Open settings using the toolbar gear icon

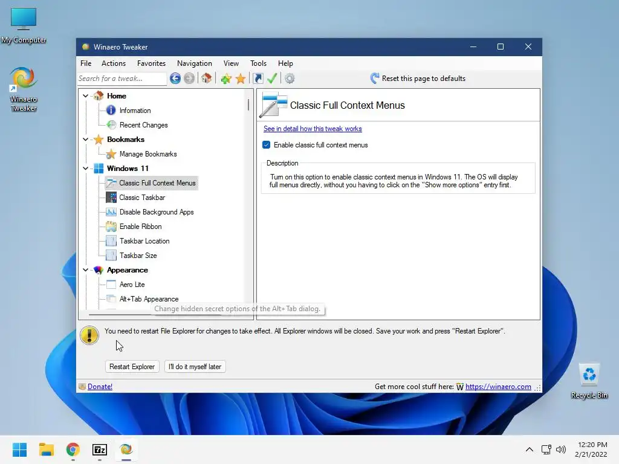(290, 79)
